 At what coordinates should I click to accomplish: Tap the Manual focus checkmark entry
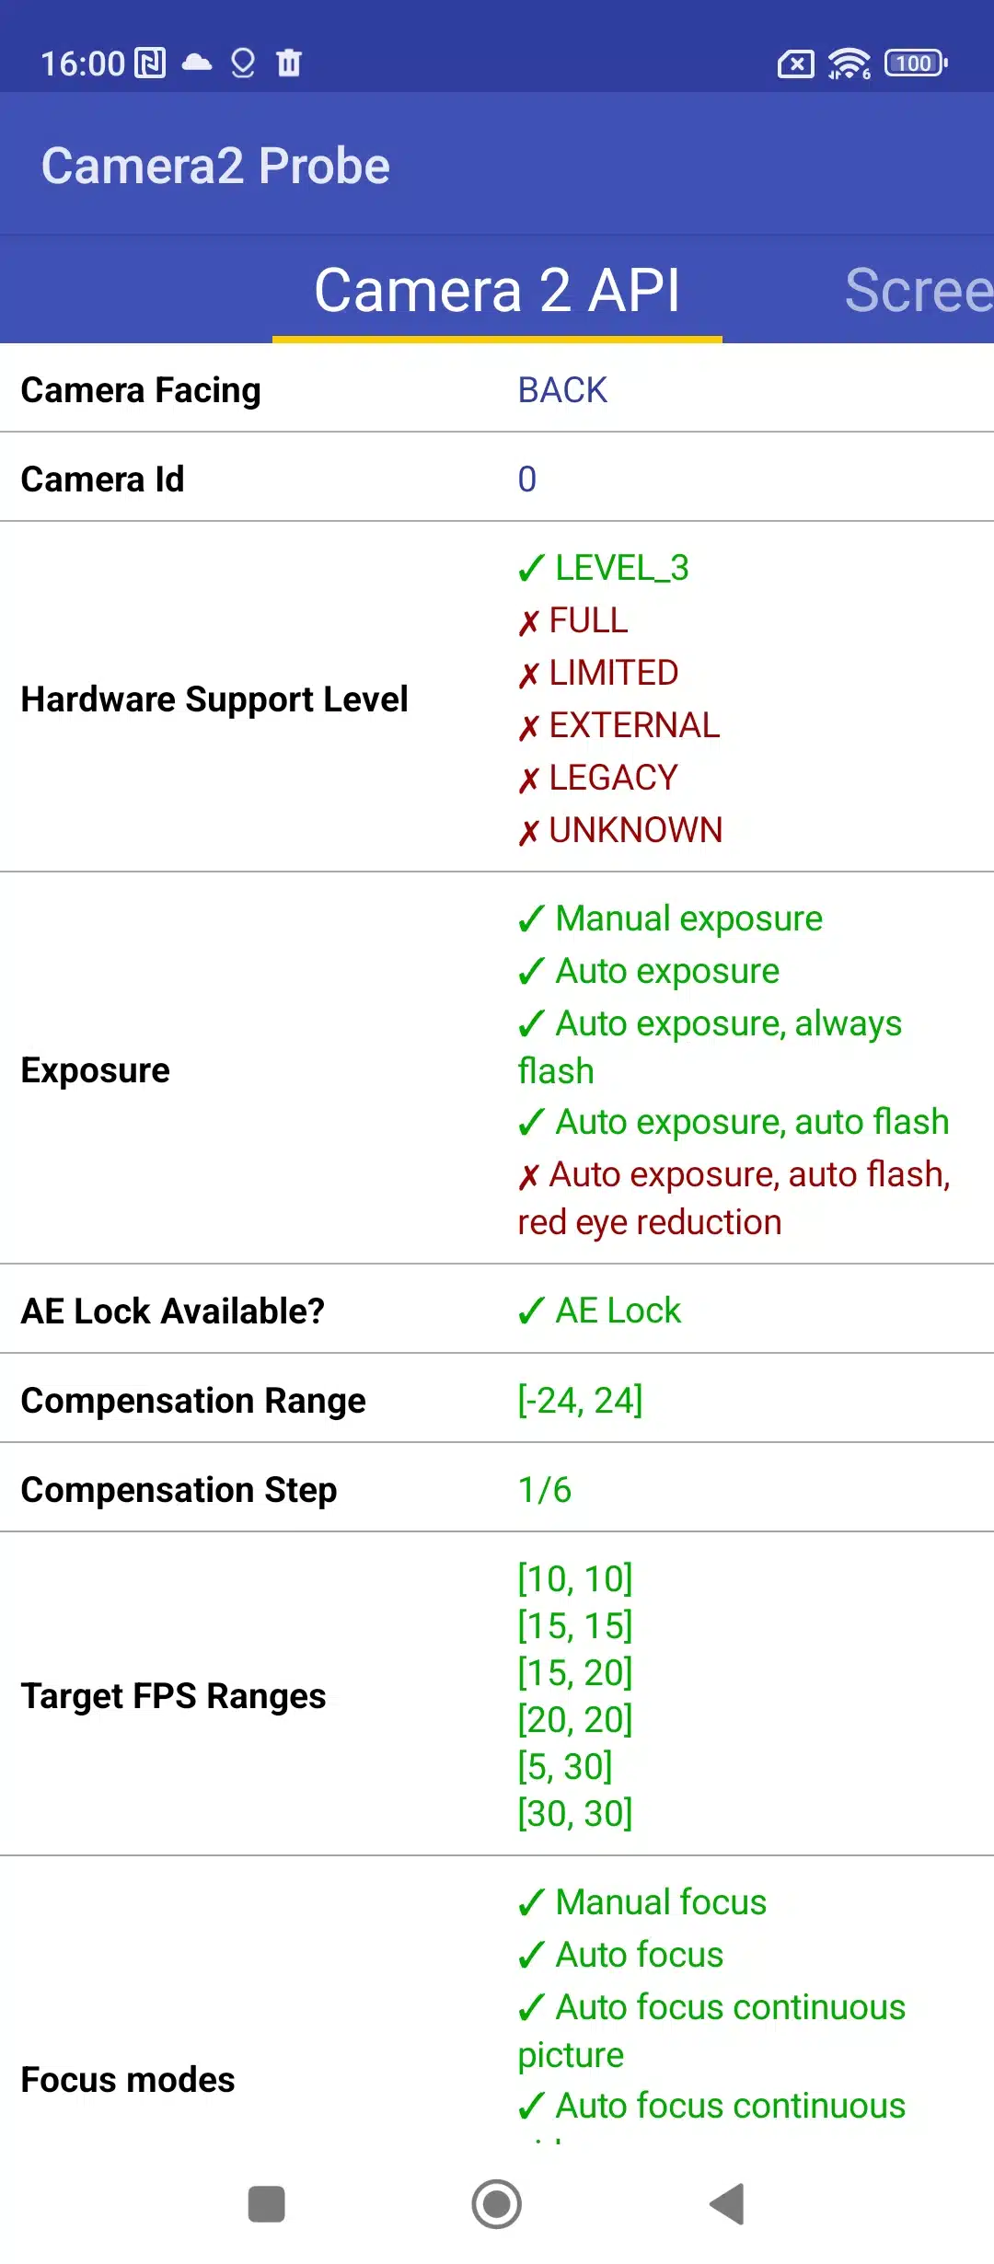coord(642,1902)
